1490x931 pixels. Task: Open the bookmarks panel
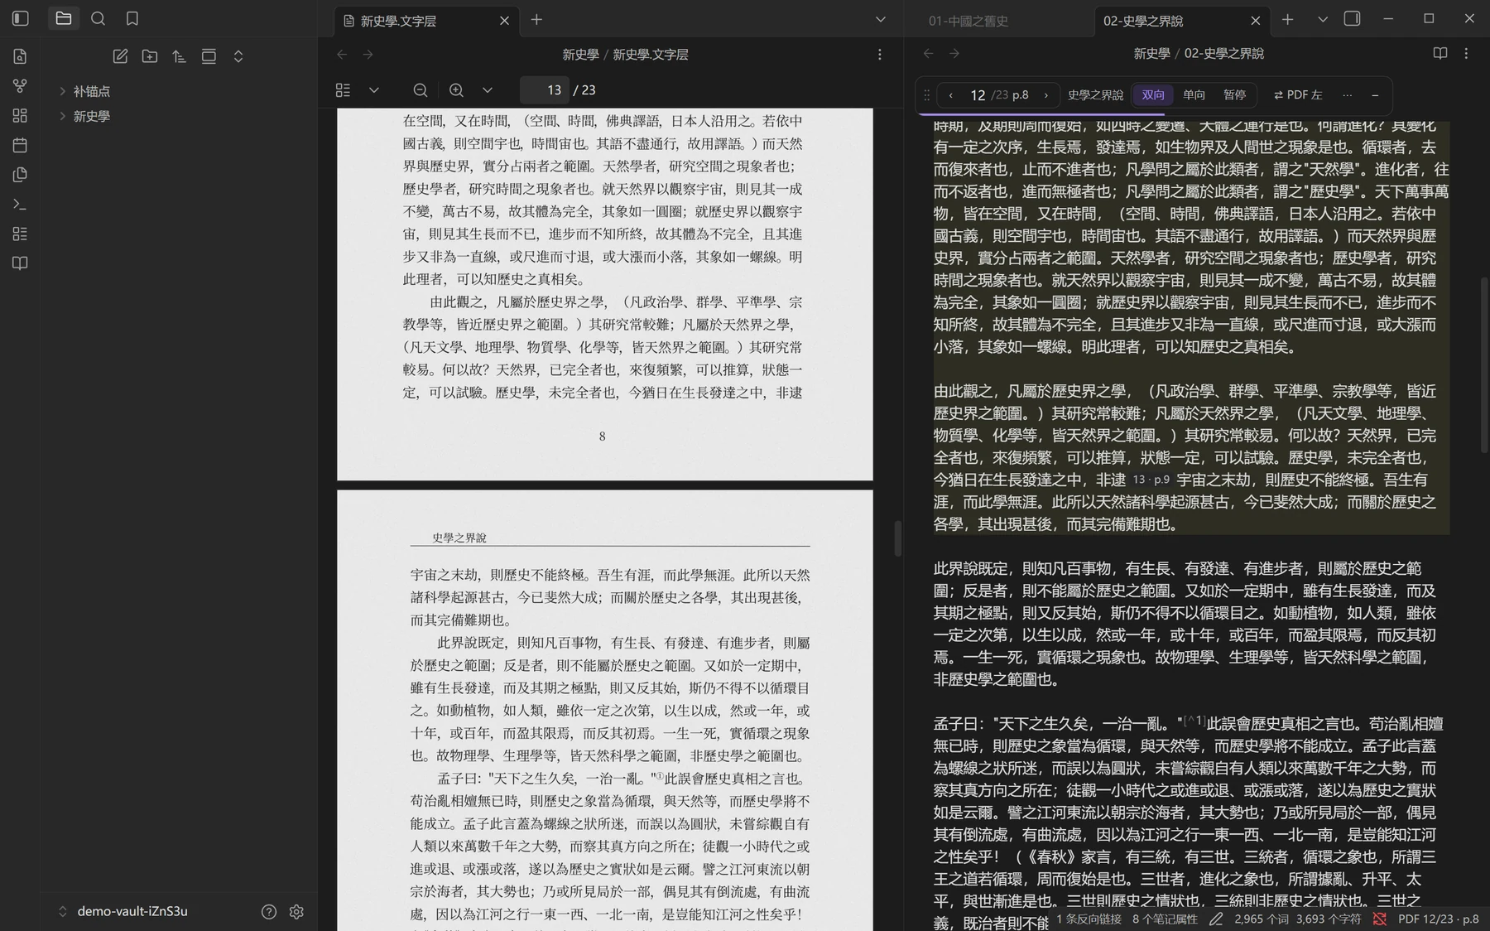(x=132, y=18)
